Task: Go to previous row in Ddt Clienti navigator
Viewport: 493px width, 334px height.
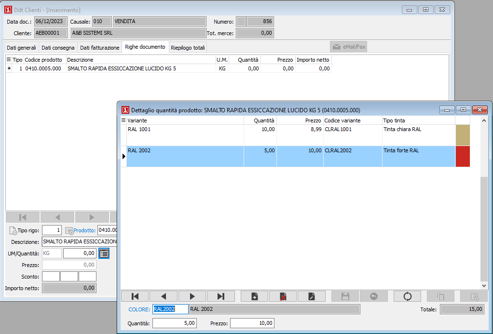Action: pyautogui.click(x=57, y=217)
